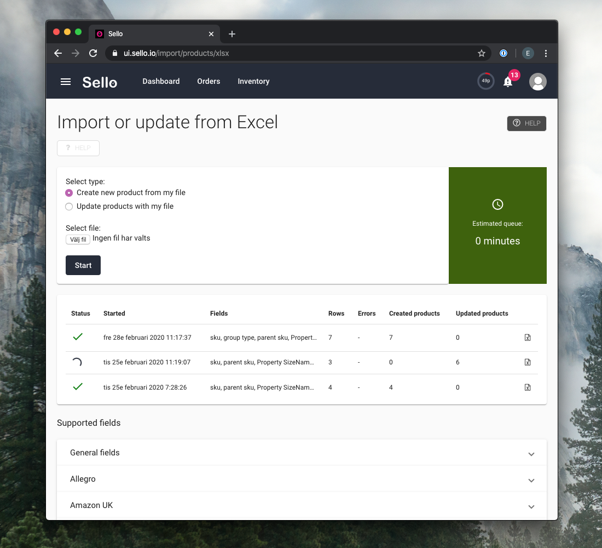Reload the current page
The height and width of the screenshot is (548, 602).
point(93,53)
